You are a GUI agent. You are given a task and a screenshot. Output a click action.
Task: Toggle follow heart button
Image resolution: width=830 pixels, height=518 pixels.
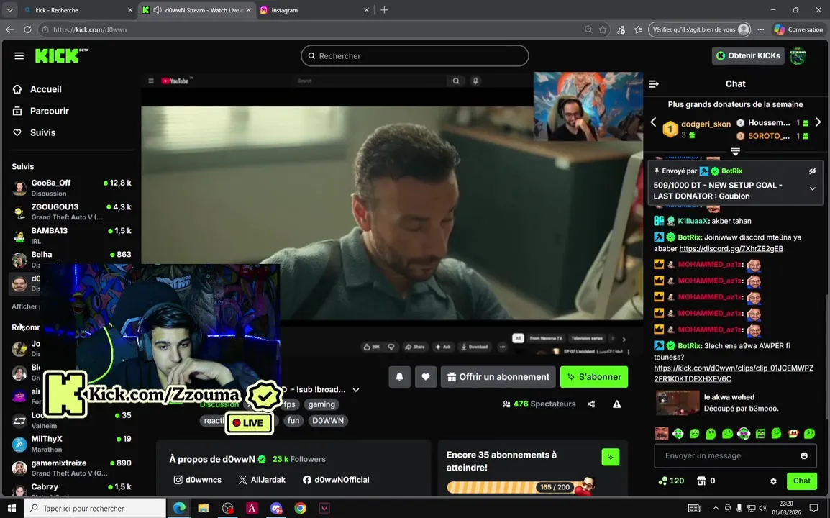426,377
